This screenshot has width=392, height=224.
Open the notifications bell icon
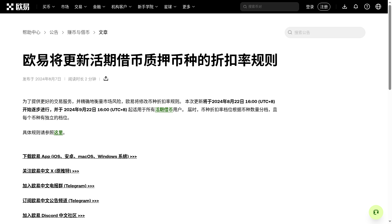tap(356, 7)
